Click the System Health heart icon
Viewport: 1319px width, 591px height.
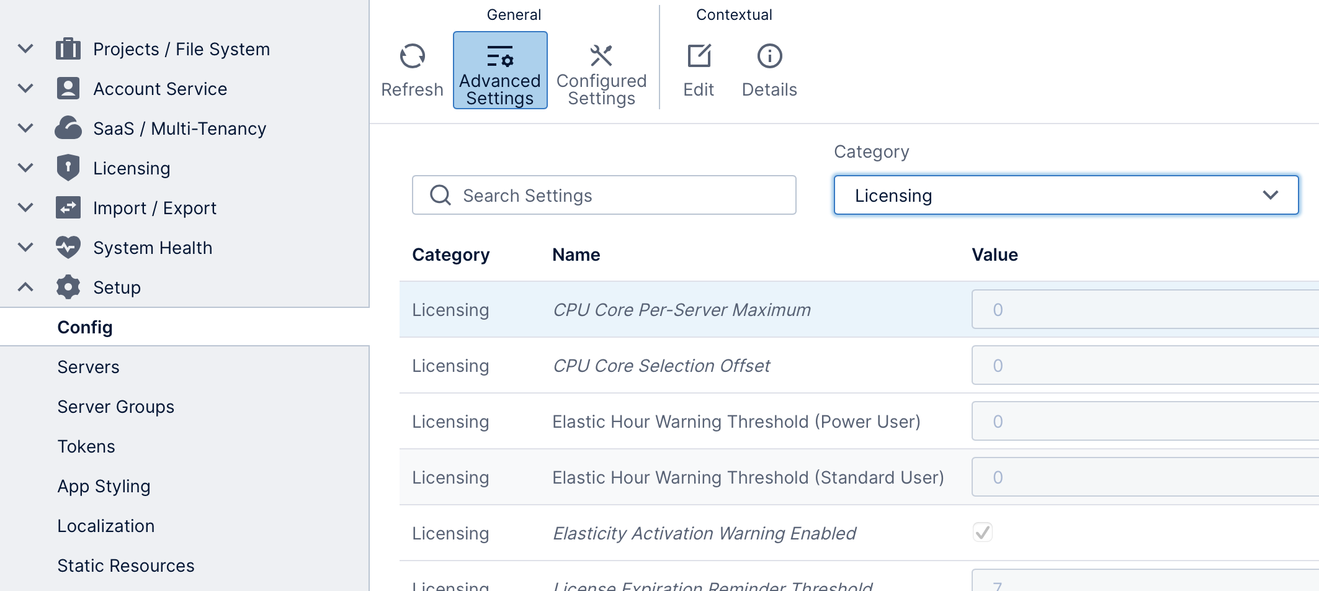click(x=69, y=246)
